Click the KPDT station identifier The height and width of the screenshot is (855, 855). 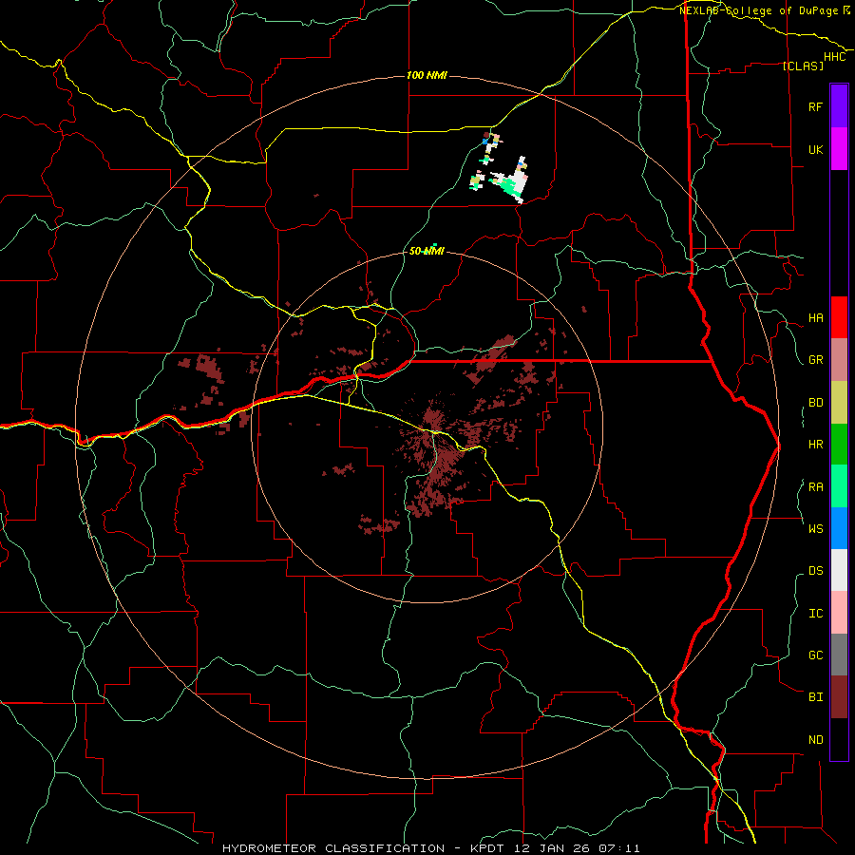(485, 848)
